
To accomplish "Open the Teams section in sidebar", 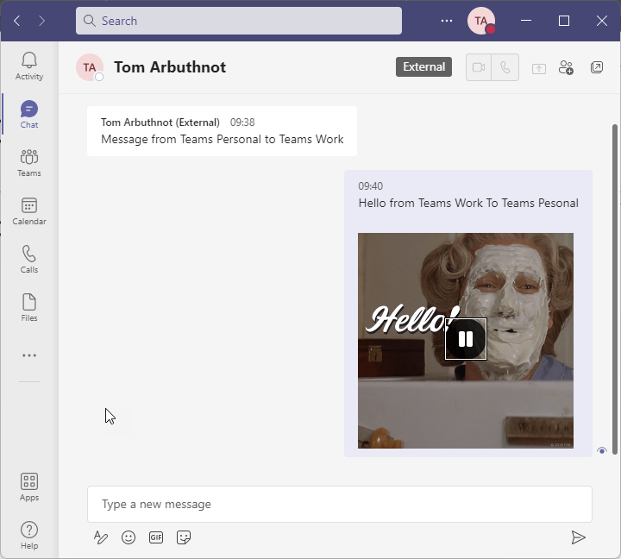I will 29,162.
